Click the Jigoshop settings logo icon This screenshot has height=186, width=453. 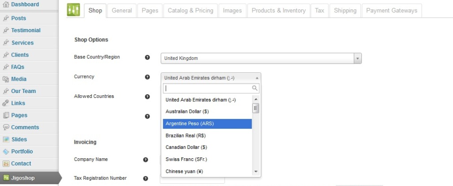click(73, 10)
